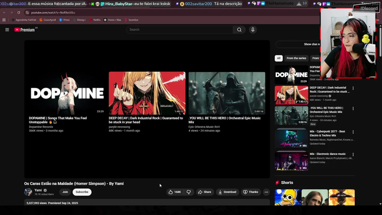The height and width of the screenshot is (215, 382).
Task: Open Mix - Cyberpunk 2077 title link
Action: 327,133
